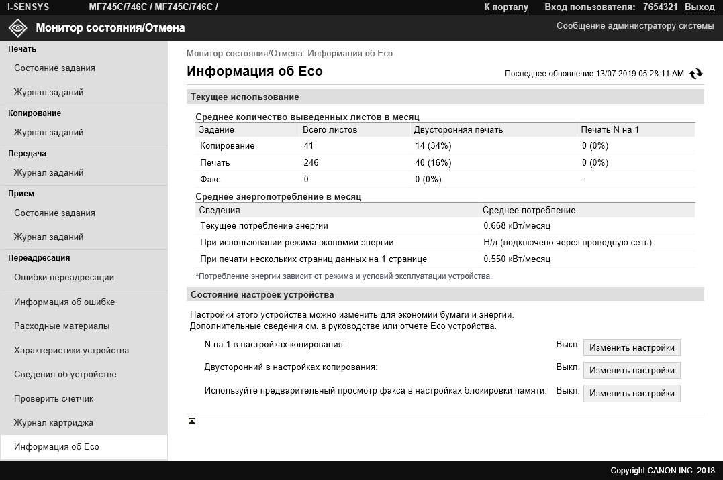Viewport: 723px width, 480px height.
Task: Click the Status Monitor eye logo icon
Action: point(18,28)
